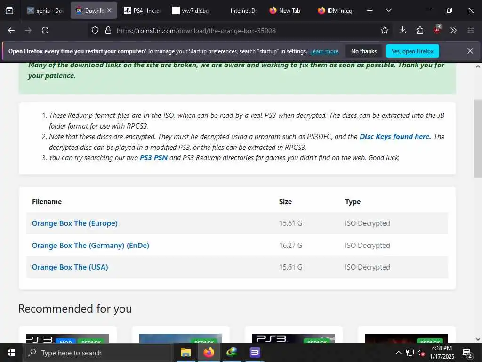Open the PS3 PSN link
The width and height of the screenshot is (482, 362).
coord(154,158)
